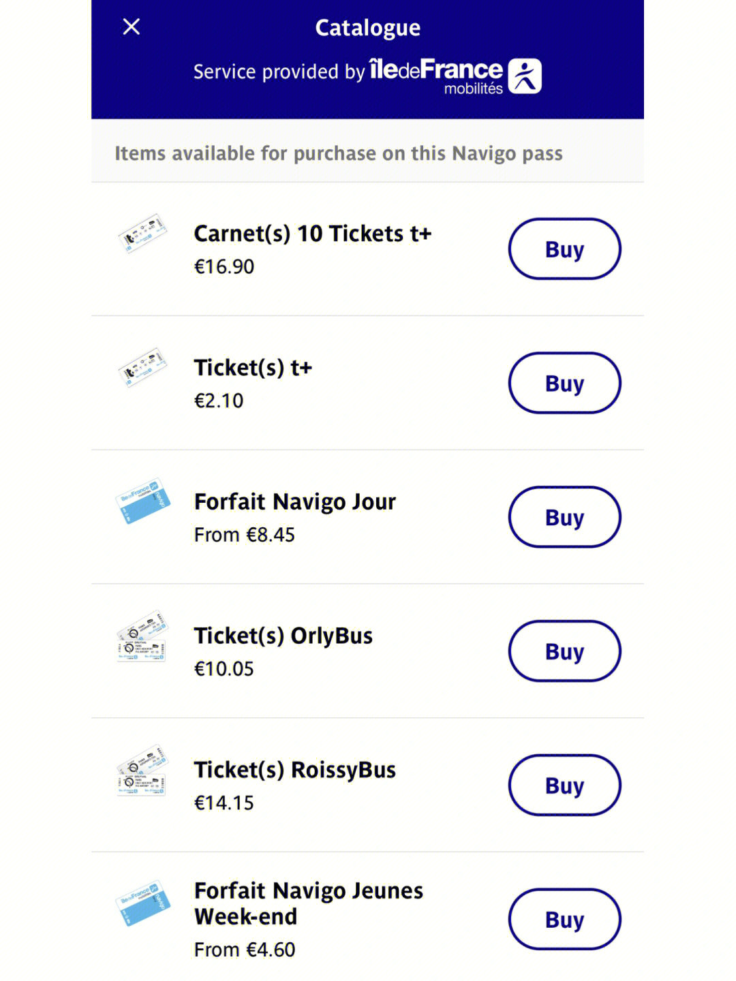Tap the Navigo Jeunes Week-end card icon
Image resolution: width=736 pixels, height=981 pixels.
(x=142, y=903)
